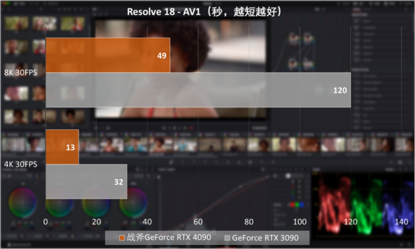The height and width of the screenshot is (249, 415).
Task: Click the gray RTX 3090 bar showing 32
Action: coord(87,182)
